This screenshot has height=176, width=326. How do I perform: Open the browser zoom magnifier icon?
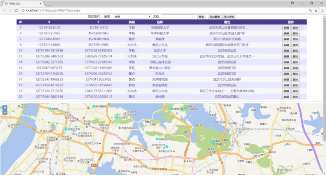pyautogui.click(x=310, y=10)
